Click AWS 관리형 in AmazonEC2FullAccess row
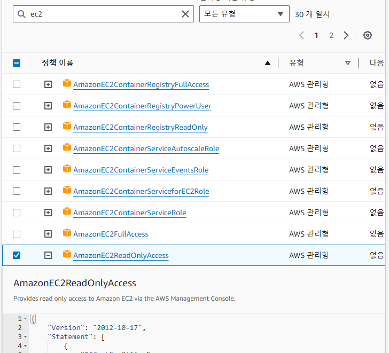Image resolution: width=389 pixels, height=353 pixels. 309,234
